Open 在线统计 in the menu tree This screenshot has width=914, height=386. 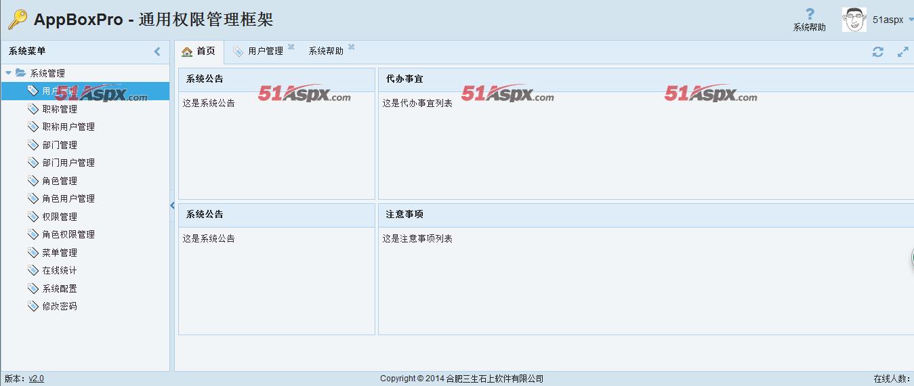click(60, 270)
